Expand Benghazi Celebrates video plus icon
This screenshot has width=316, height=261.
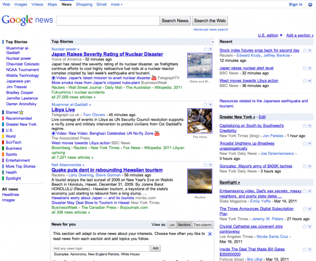point(53,133)
